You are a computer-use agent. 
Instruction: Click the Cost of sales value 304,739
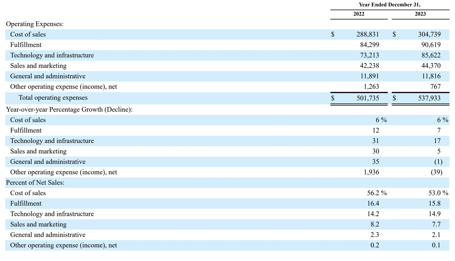429,34
